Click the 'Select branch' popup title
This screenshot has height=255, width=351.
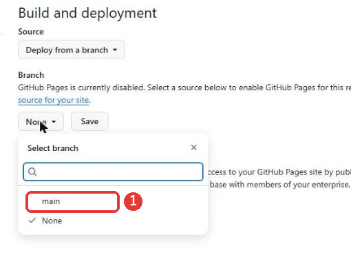click(x=53, y=148)
